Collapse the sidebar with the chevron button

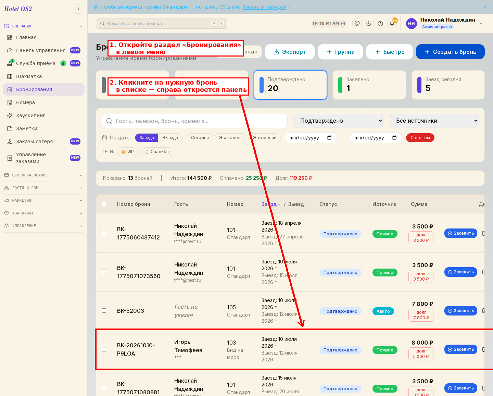click(x=78, y=9)
